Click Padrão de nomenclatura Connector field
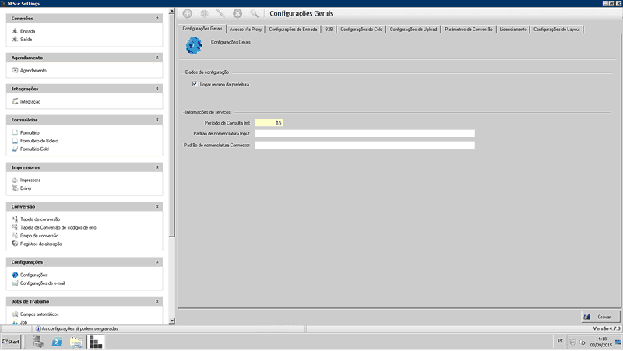This screenshot has height=351, width=623. (364, 145)
